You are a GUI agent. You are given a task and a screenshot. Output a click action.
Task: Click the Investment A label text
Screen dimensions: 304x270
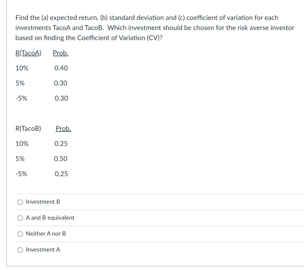(43, 250)
